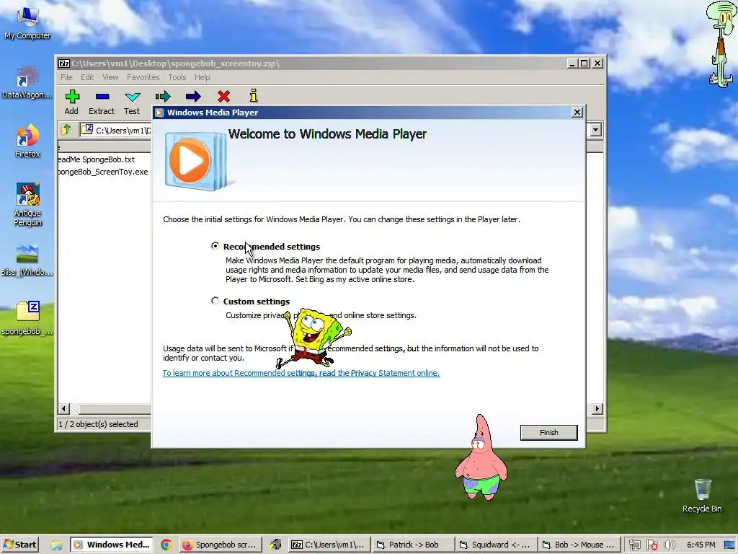The width and height of the screenshot is (738, 554).
Task: Open 7-Zip Tools menu
Action: click(x=177, y=76)
